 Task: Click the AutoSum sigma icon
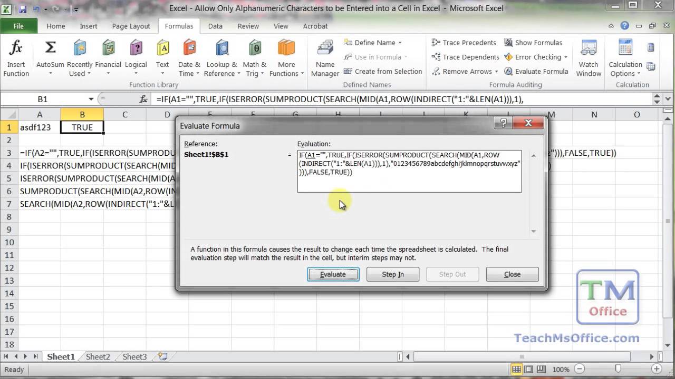(50, 48)
